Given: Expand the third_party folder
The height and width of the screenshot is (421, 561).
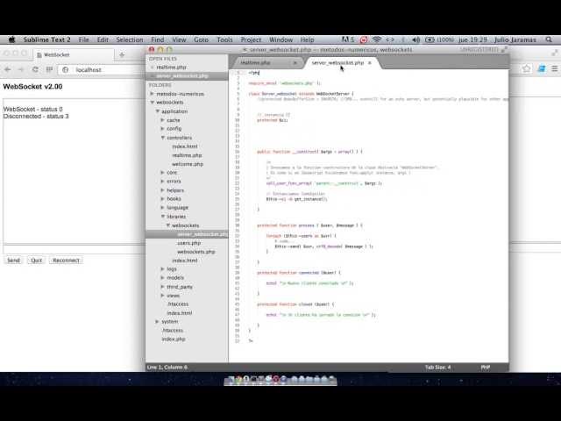Looking at the screenshot, I should [x=162, y=287].
